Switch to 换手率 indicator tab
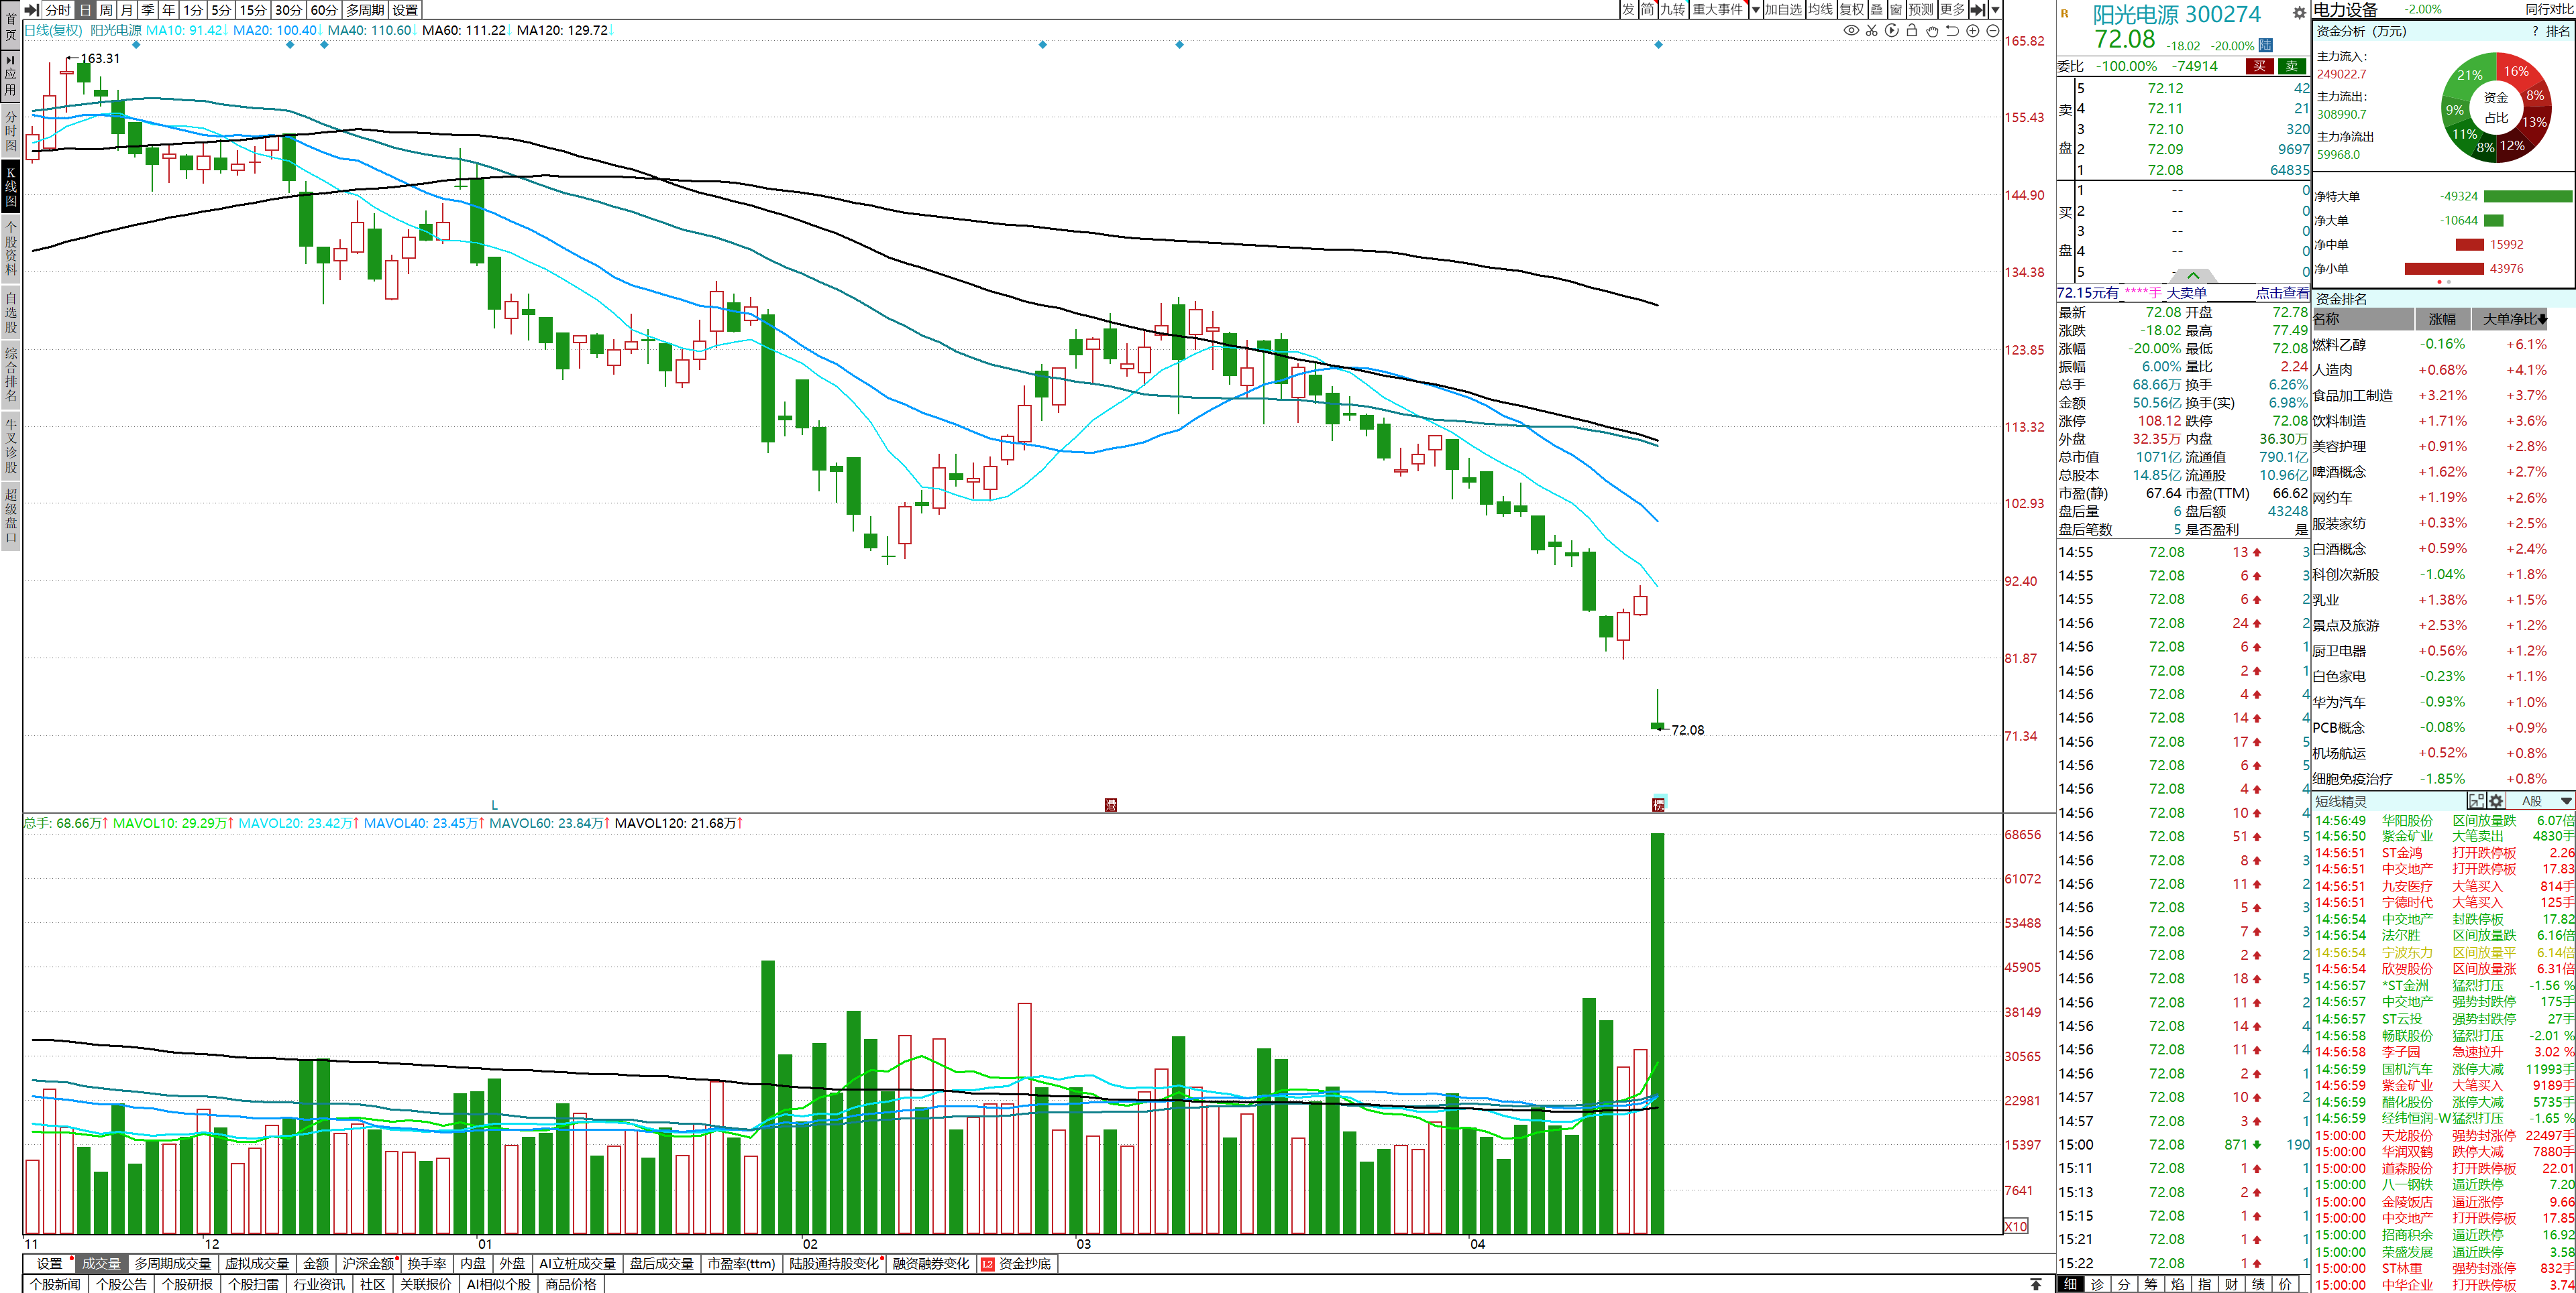Image resolution: width=2576 pixels, height=1293 pixels. pos(427,1264)
